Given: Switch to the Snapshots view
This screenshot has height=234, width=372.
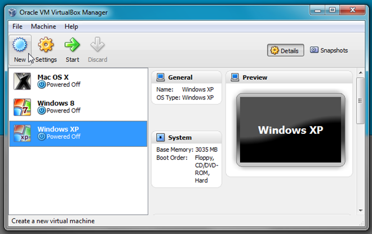Looking at the screenshot, I should tap(329, 50).
